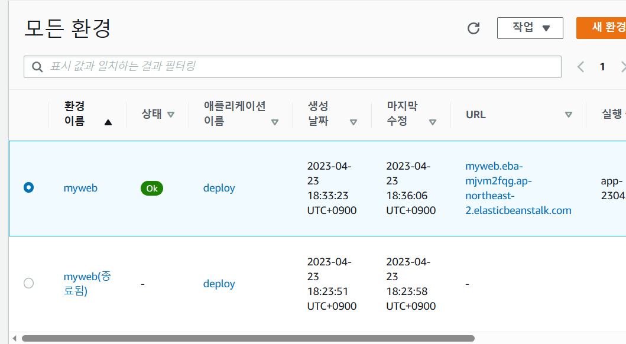Screen dimensions: 626x344
Task: Click the horizontal scrollbar thumb
Action: click(x=248, y=339)
